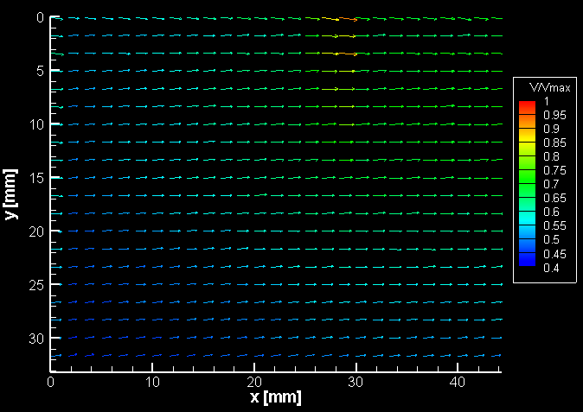Click the legend value 0.95
The image size is (583, 412).
(554, 116)
